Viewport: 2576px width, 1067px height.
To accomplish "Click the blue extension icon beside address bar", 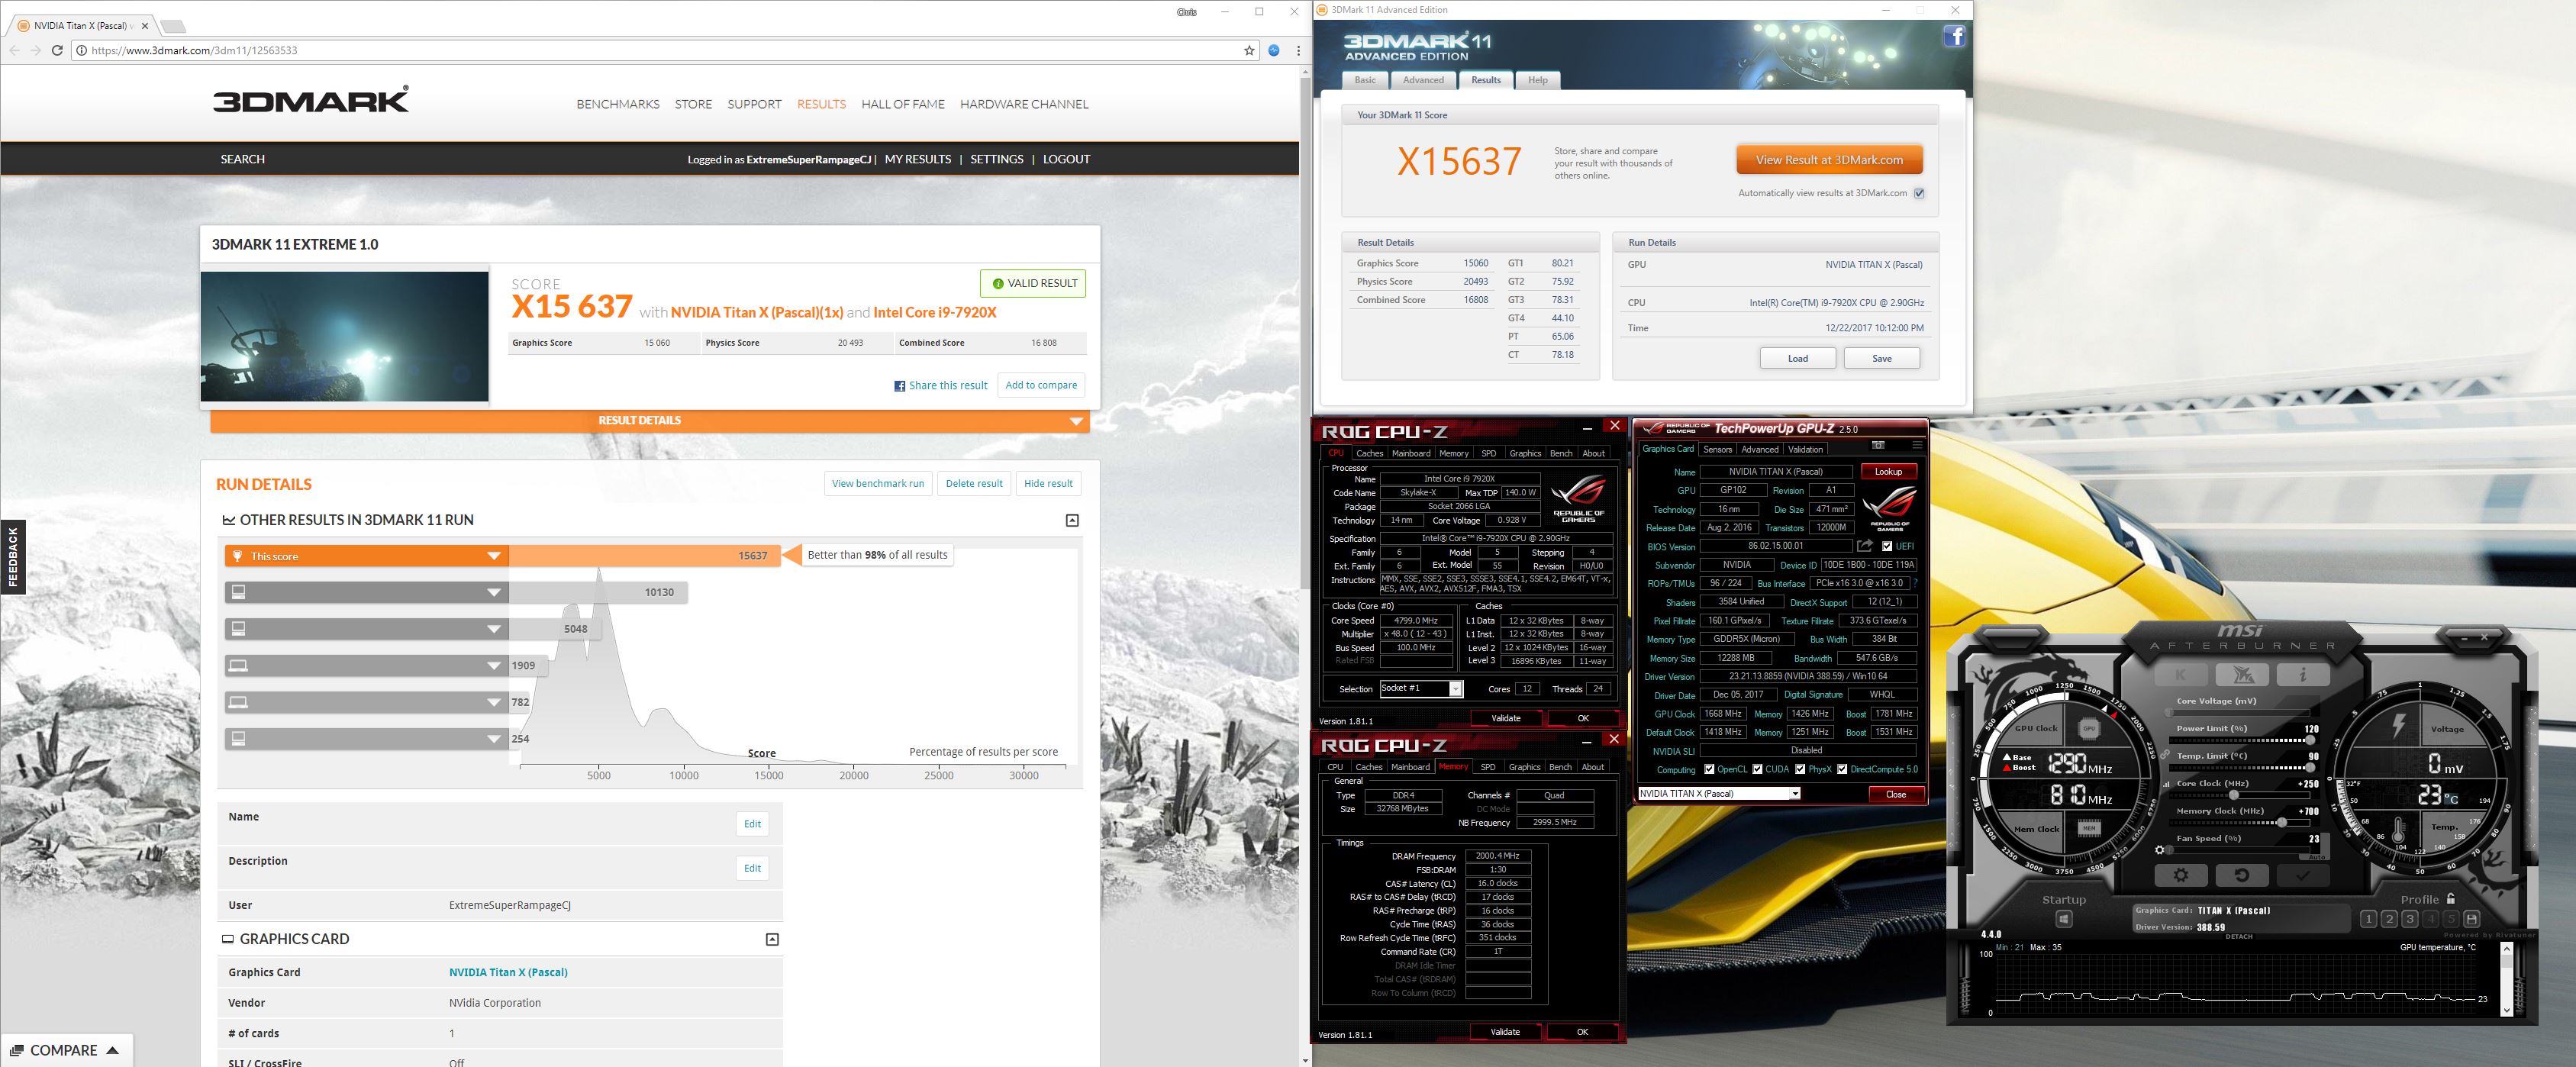I will coord(1274,50).
